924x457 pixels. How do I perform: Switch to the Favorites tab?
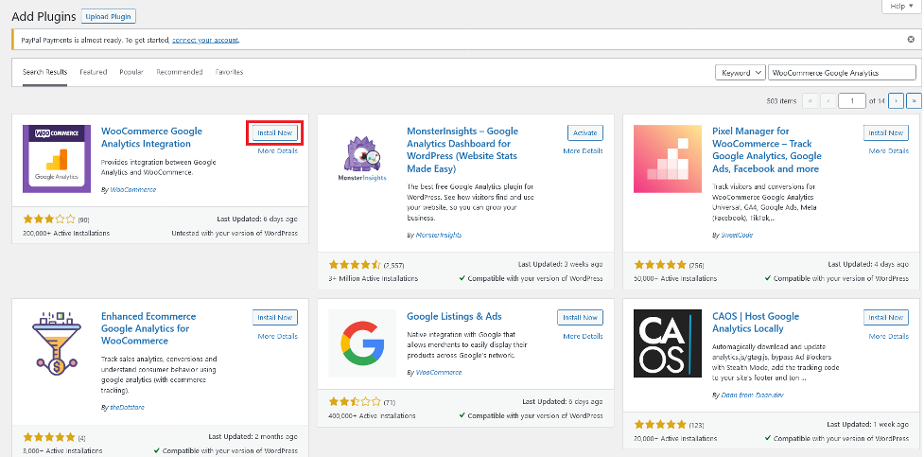click(x=229, y=72)
